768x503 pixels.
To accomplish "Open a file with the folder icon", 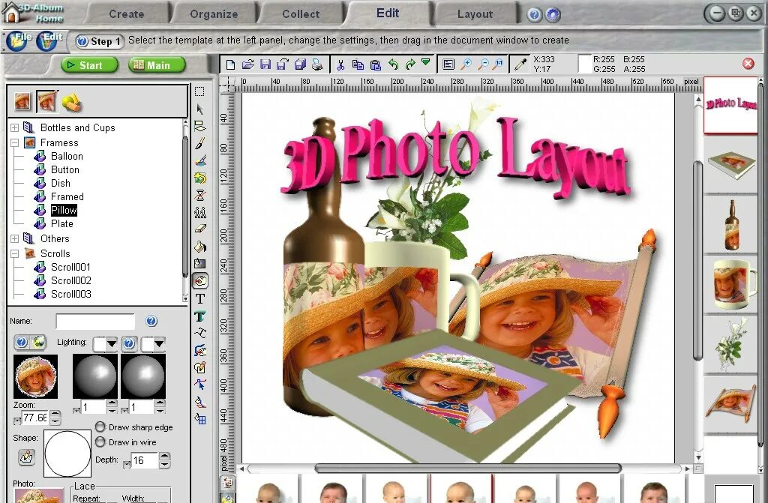I will 247,64.
